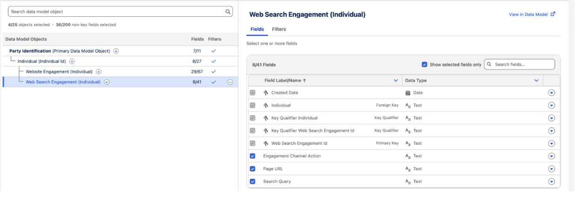Open Field Label/Name column dropdown chevron
This screenshot has width=576, height=197.
point(396,80)
